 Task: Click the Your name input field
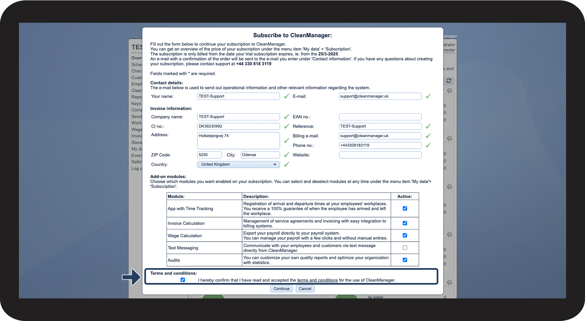coord(238,96)
